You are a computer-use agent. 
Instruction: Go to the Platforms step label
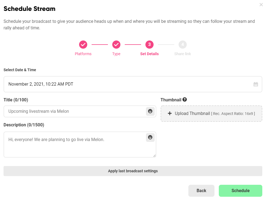tap(83, 54)
